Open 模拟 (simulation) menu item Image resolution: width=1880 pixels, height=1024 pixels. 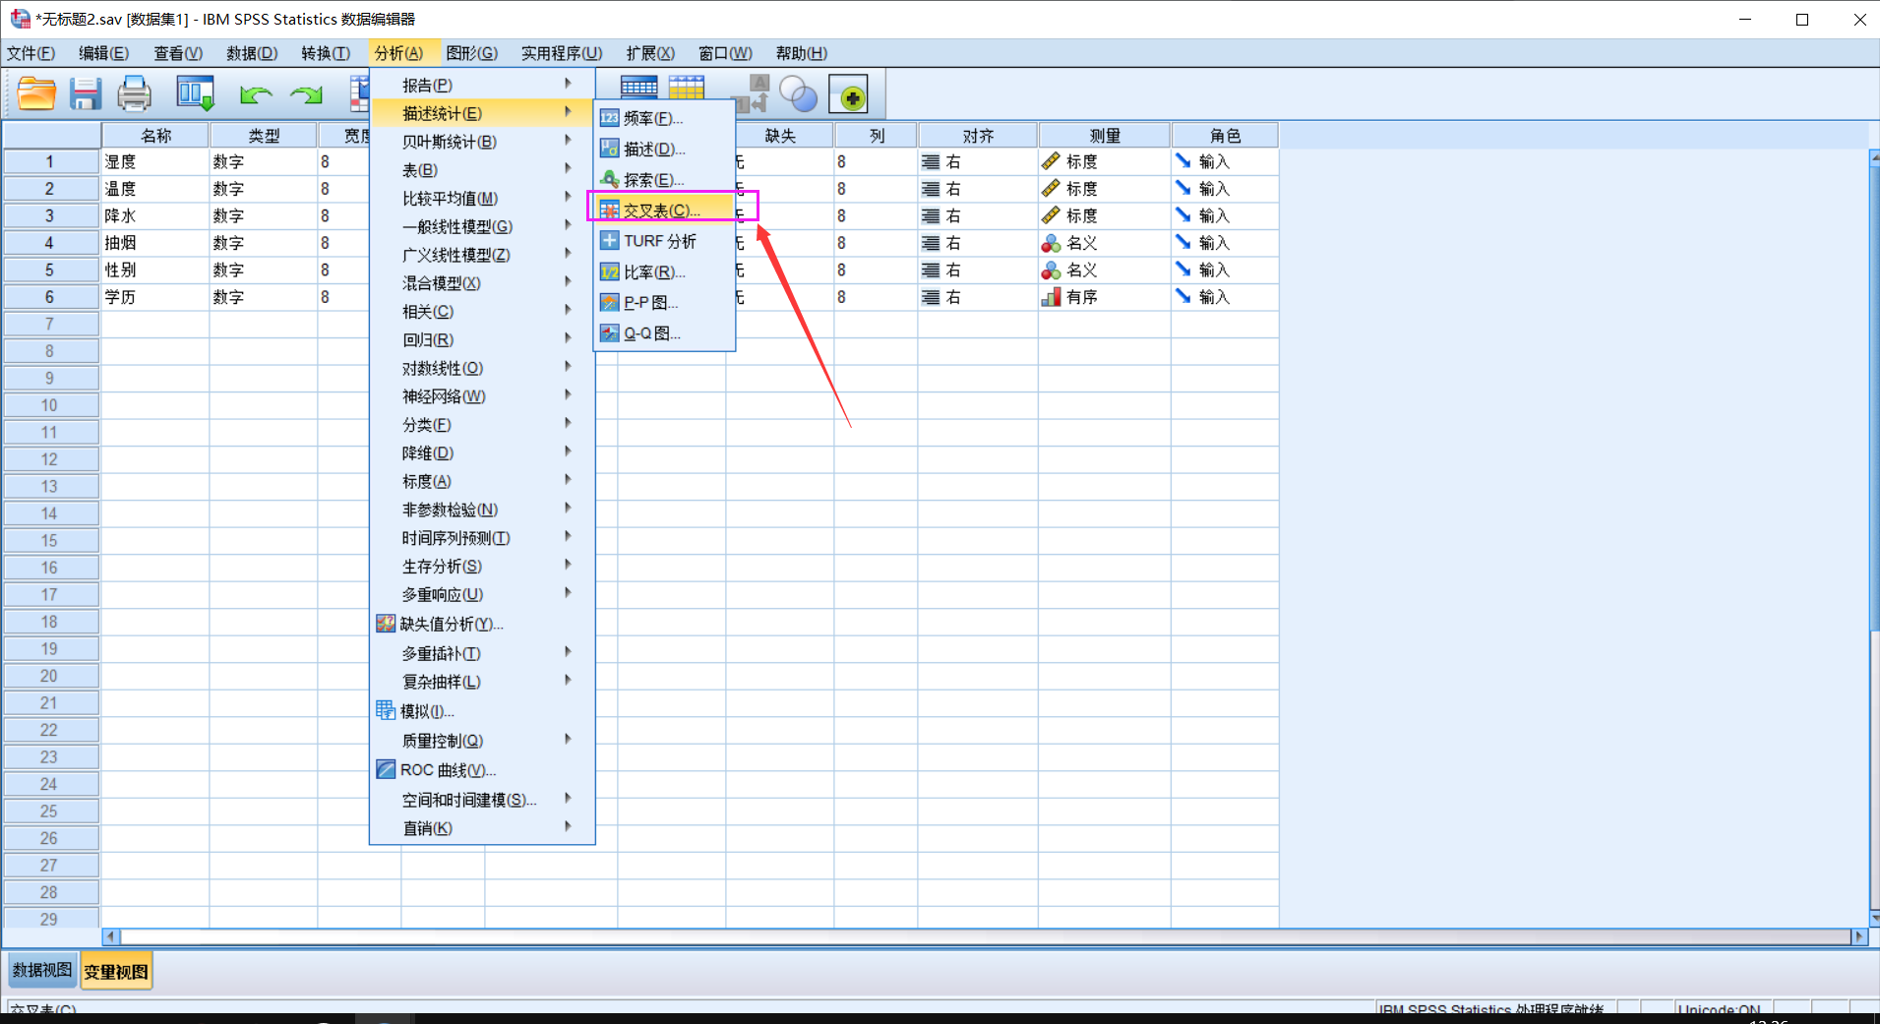coord(482,711)
